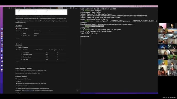Add a new row to Artists table
Viewport: 177px width, 99px height.
coord(18,38)
